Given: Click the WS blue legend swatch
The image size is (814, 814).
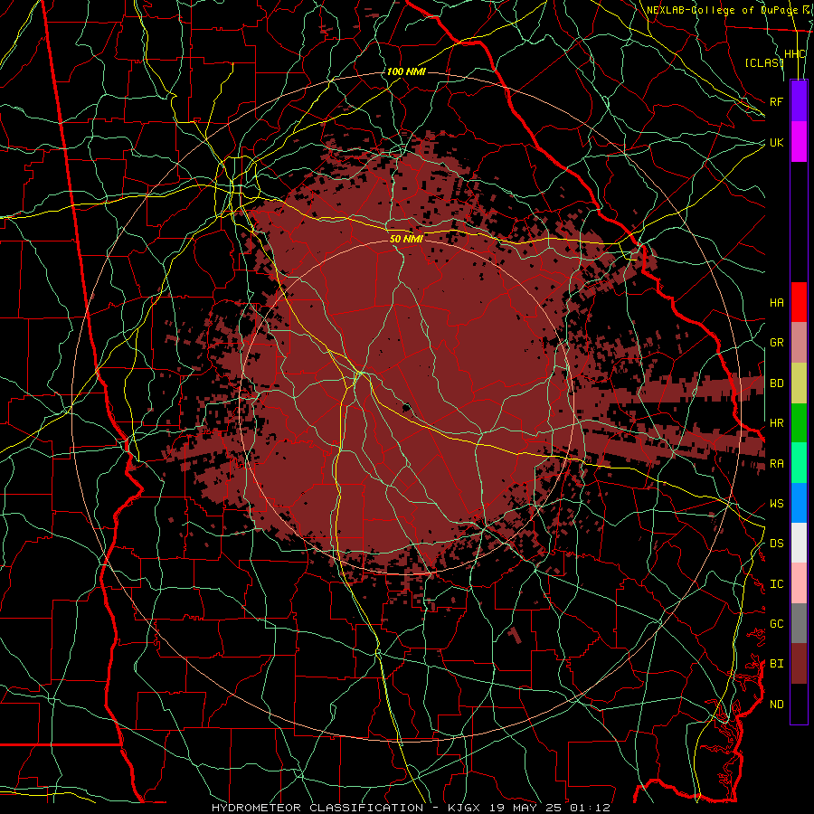Looking at the screenshot, I should pyautogui.click(x=799, y=503).
